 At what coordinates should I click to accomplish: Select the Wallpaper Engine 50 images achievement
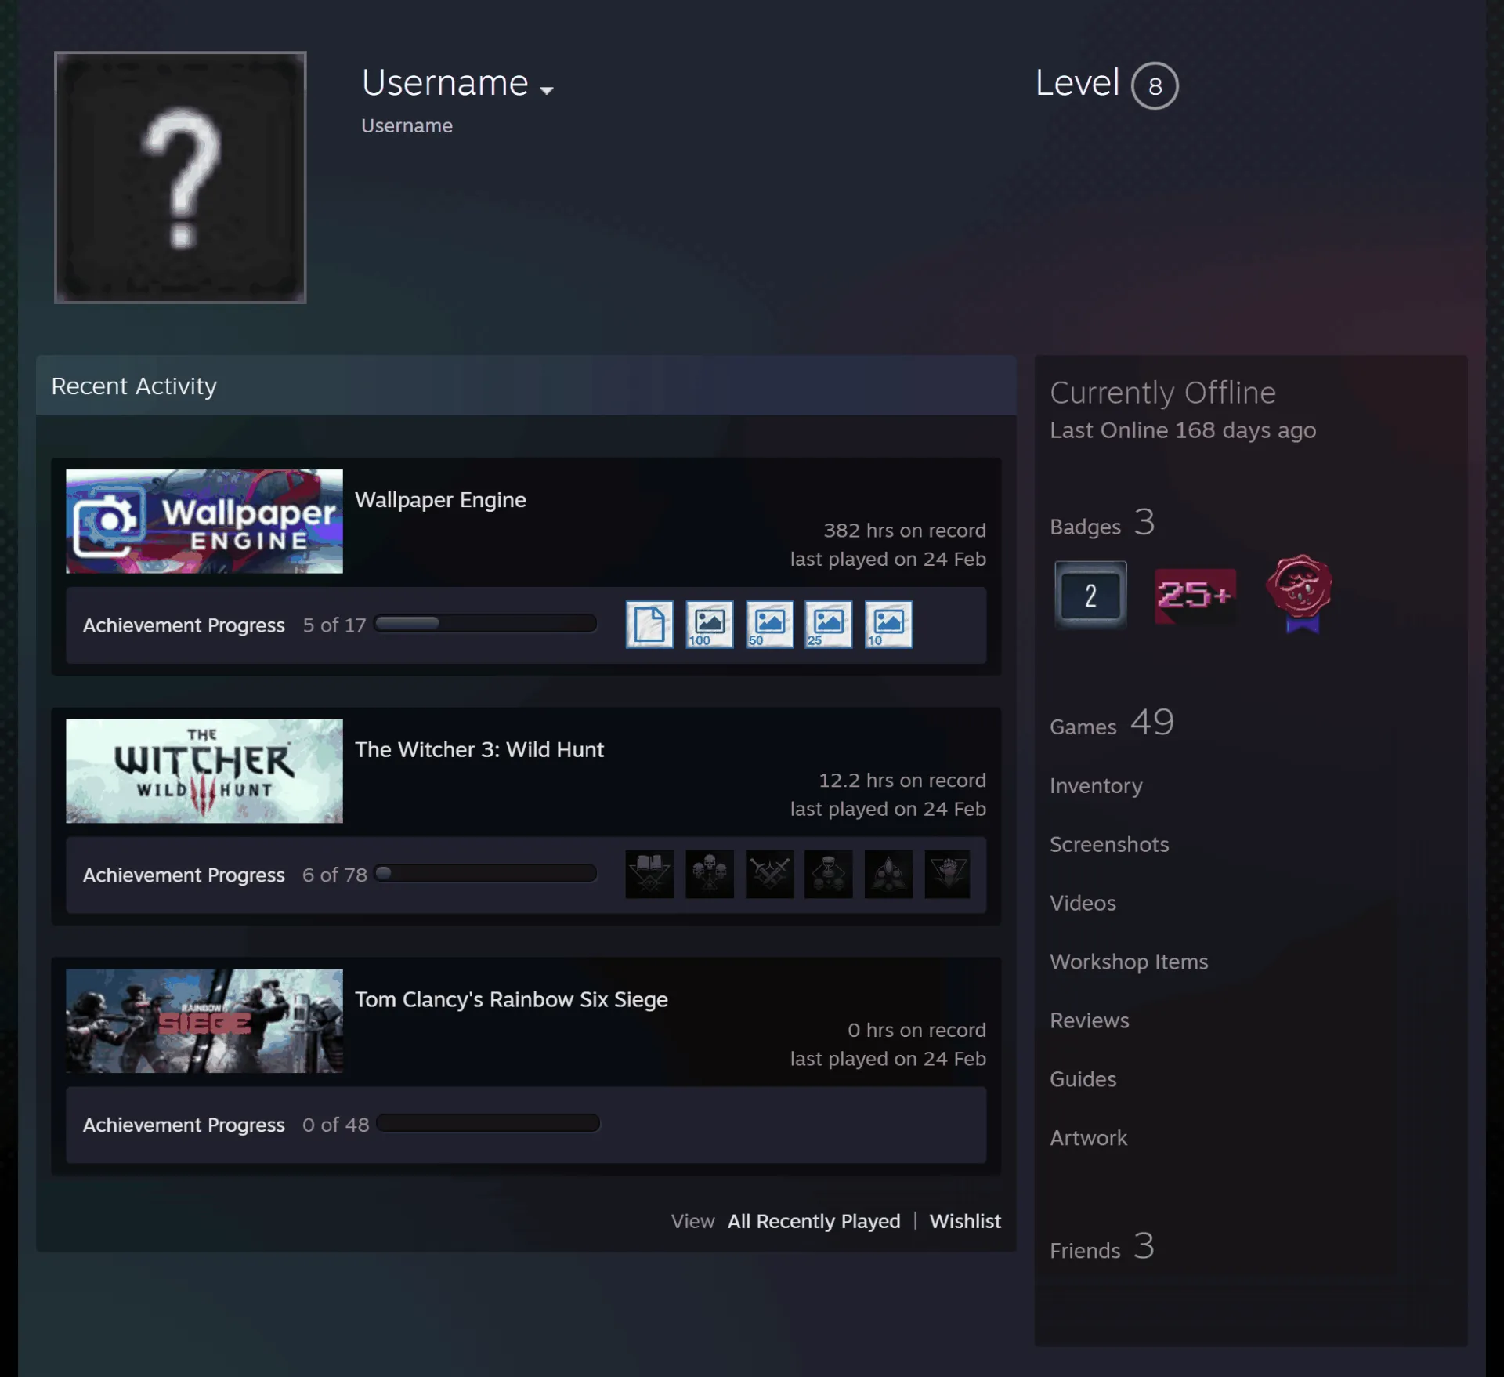[769, 625]
